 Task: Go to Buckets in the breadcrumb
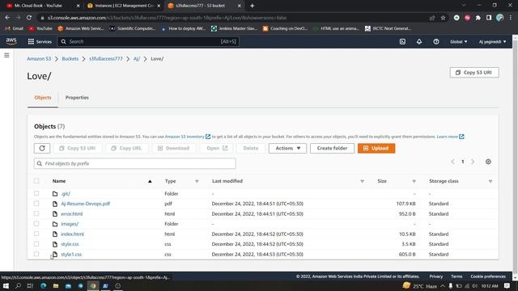(x=70, y=59)
